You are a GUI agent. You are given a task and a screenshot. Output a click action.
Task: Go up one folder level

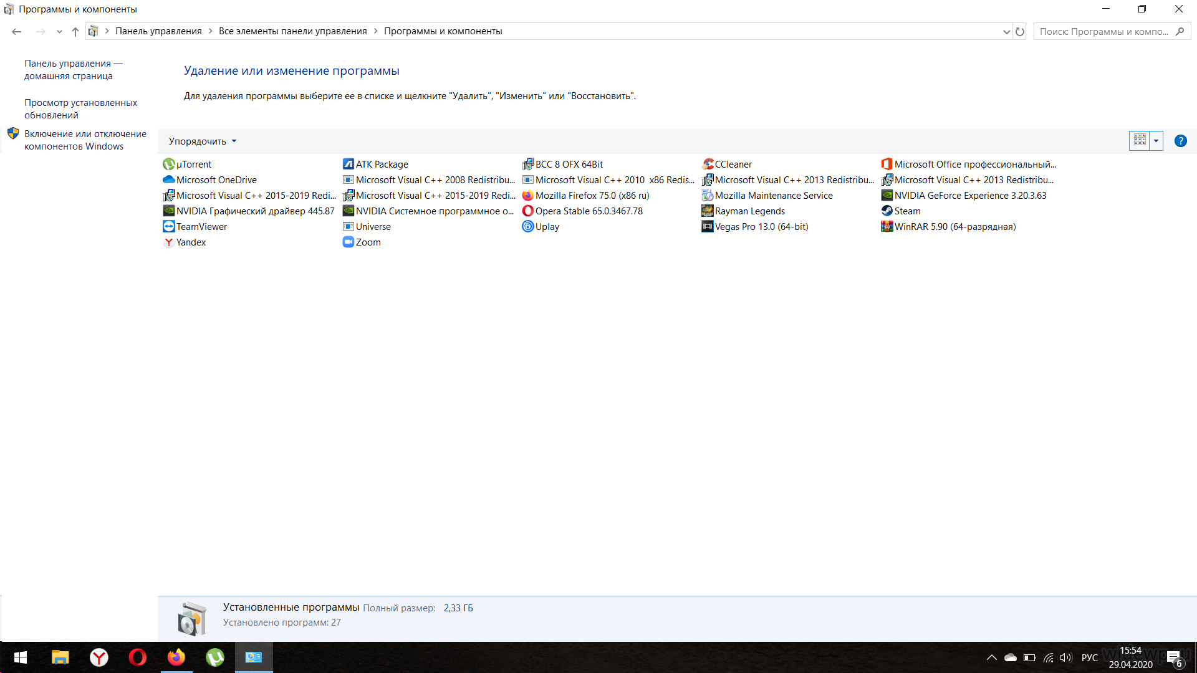tap(75, 31)
